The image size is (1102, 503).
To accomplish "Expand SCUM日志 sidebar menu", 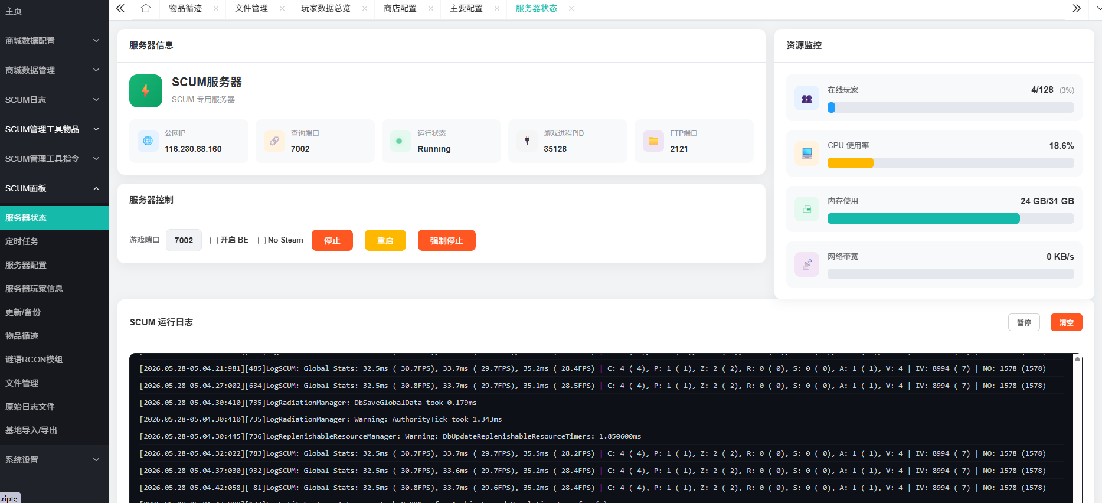I will point(54,100).
